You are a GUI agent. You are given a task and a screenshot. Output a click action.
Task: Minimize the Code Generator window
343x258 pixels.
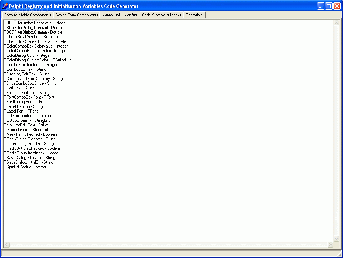pos(320,6)
